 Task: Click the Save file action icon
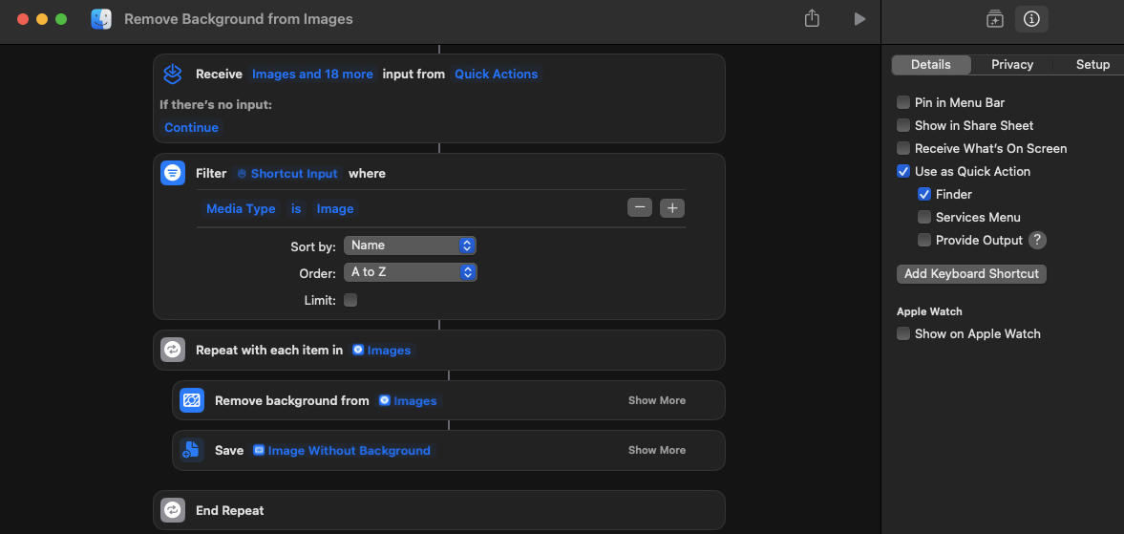pos(192,450)
